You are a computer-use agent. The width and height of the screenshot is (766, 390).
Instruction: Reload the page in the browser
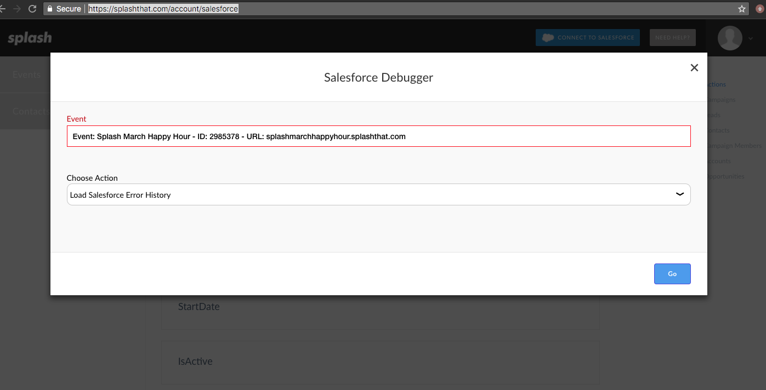coord(32,9)
